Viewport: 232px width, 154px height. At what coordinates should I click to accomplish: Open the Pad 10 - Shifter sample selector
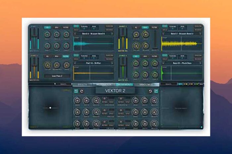[93, 63]
